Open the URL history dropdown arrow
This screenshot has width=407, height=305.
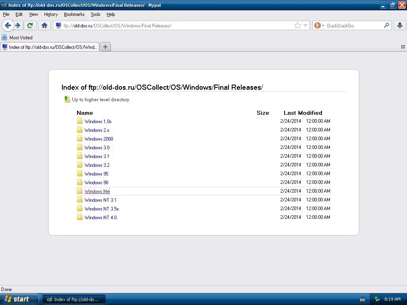click(306, 25)
